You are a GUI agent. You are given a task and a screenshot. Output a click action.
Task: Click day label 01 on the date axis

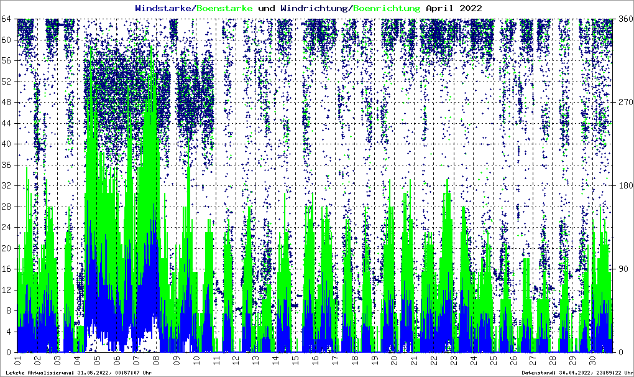17,359
